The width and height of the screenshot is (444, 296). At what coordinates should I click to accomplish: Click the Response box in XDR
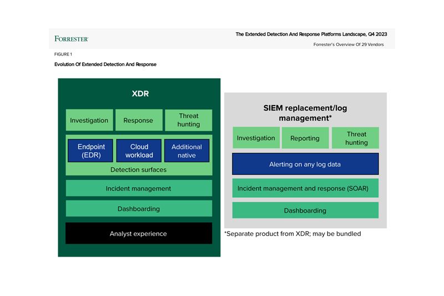[x=138, y=120]
